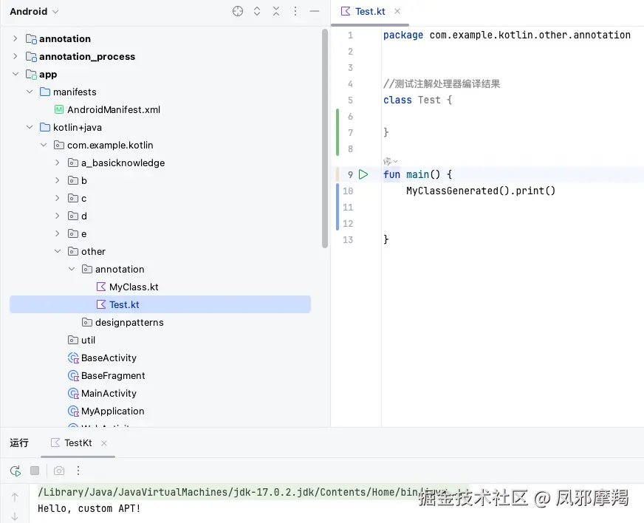Click the annotation_process module icon
The image size is (644, 523).
(31, 56)
